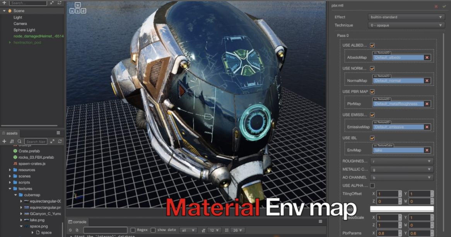
Task: Open the assets panel hamburger menu
Action: coord(58,133)
